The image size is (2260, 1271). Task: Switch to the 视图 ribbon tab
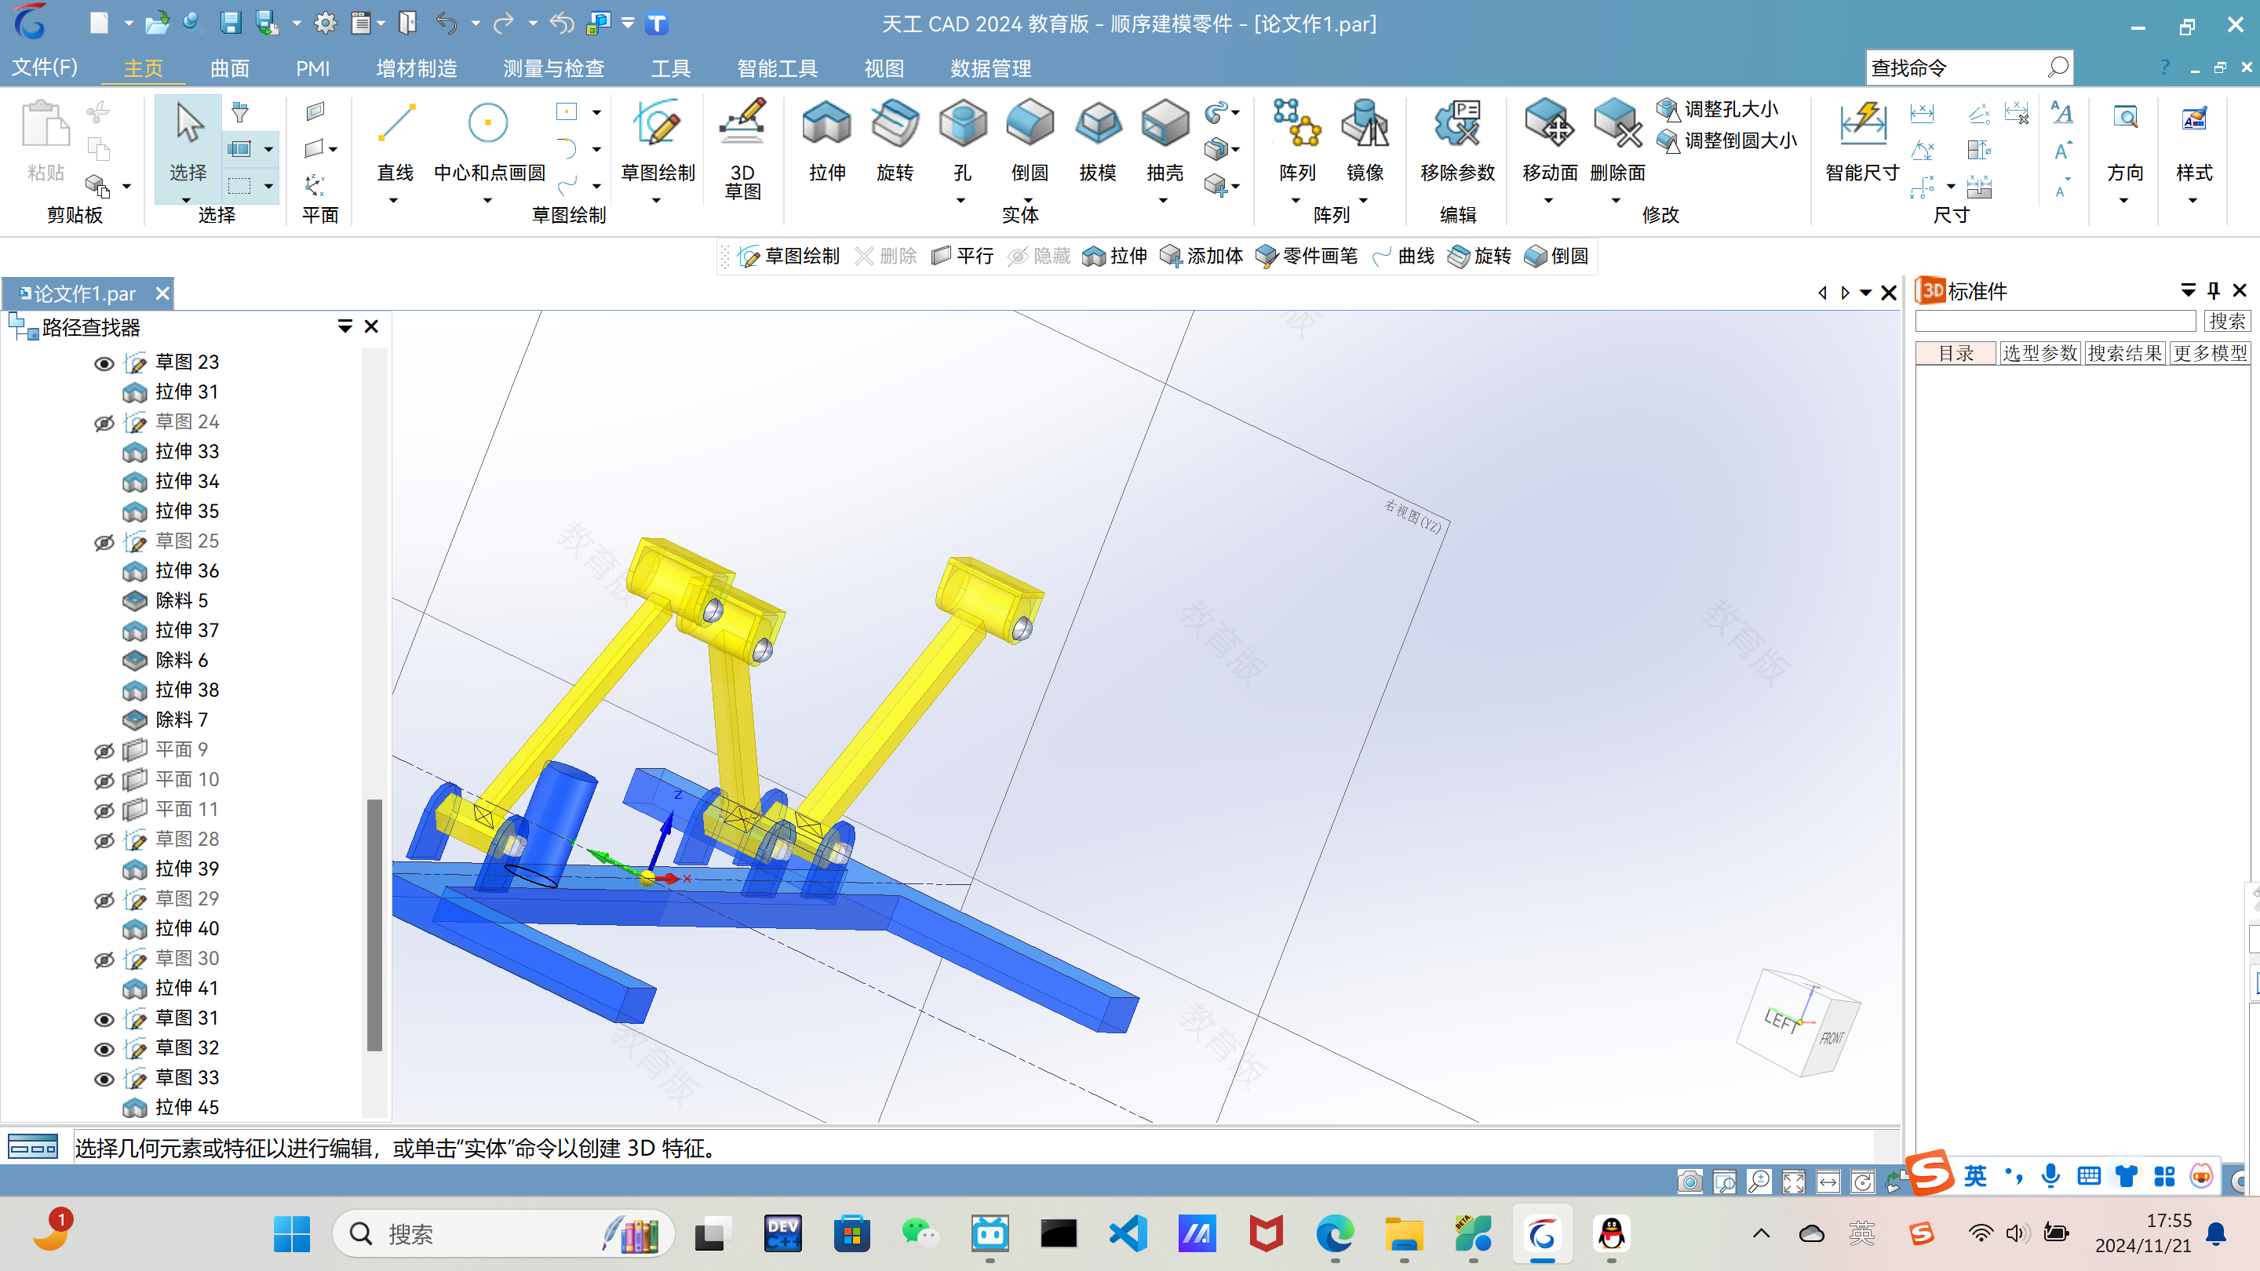tap(884, 67)
